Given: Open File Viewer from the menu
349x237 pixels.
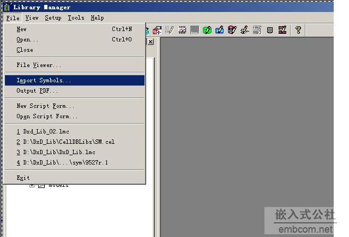Looking at the screenshot, I should coord(39,65).
